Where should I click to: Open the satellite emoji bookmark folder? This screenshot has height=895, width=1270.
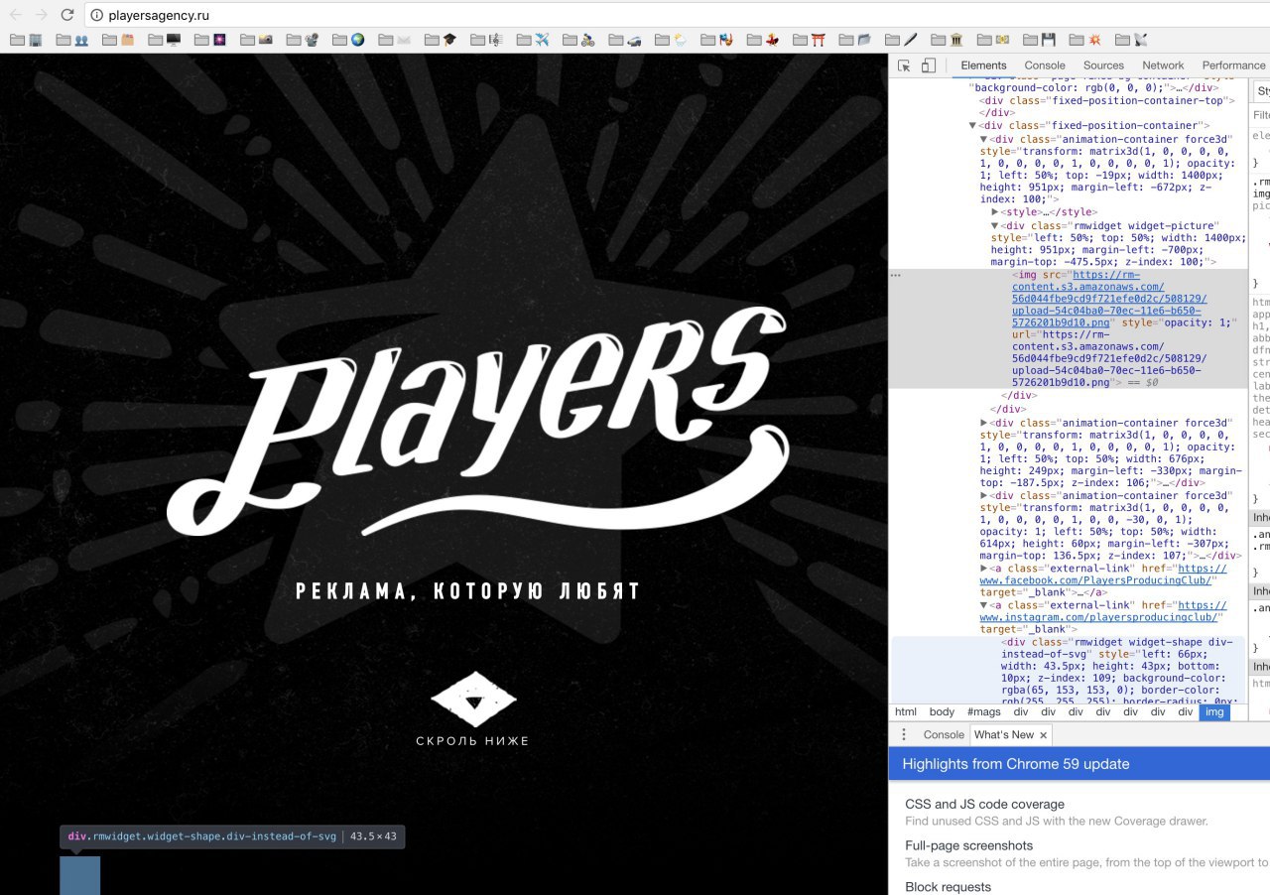point(1132,40)
